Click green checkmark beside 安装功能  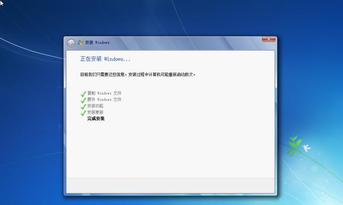tap(83, 107)
